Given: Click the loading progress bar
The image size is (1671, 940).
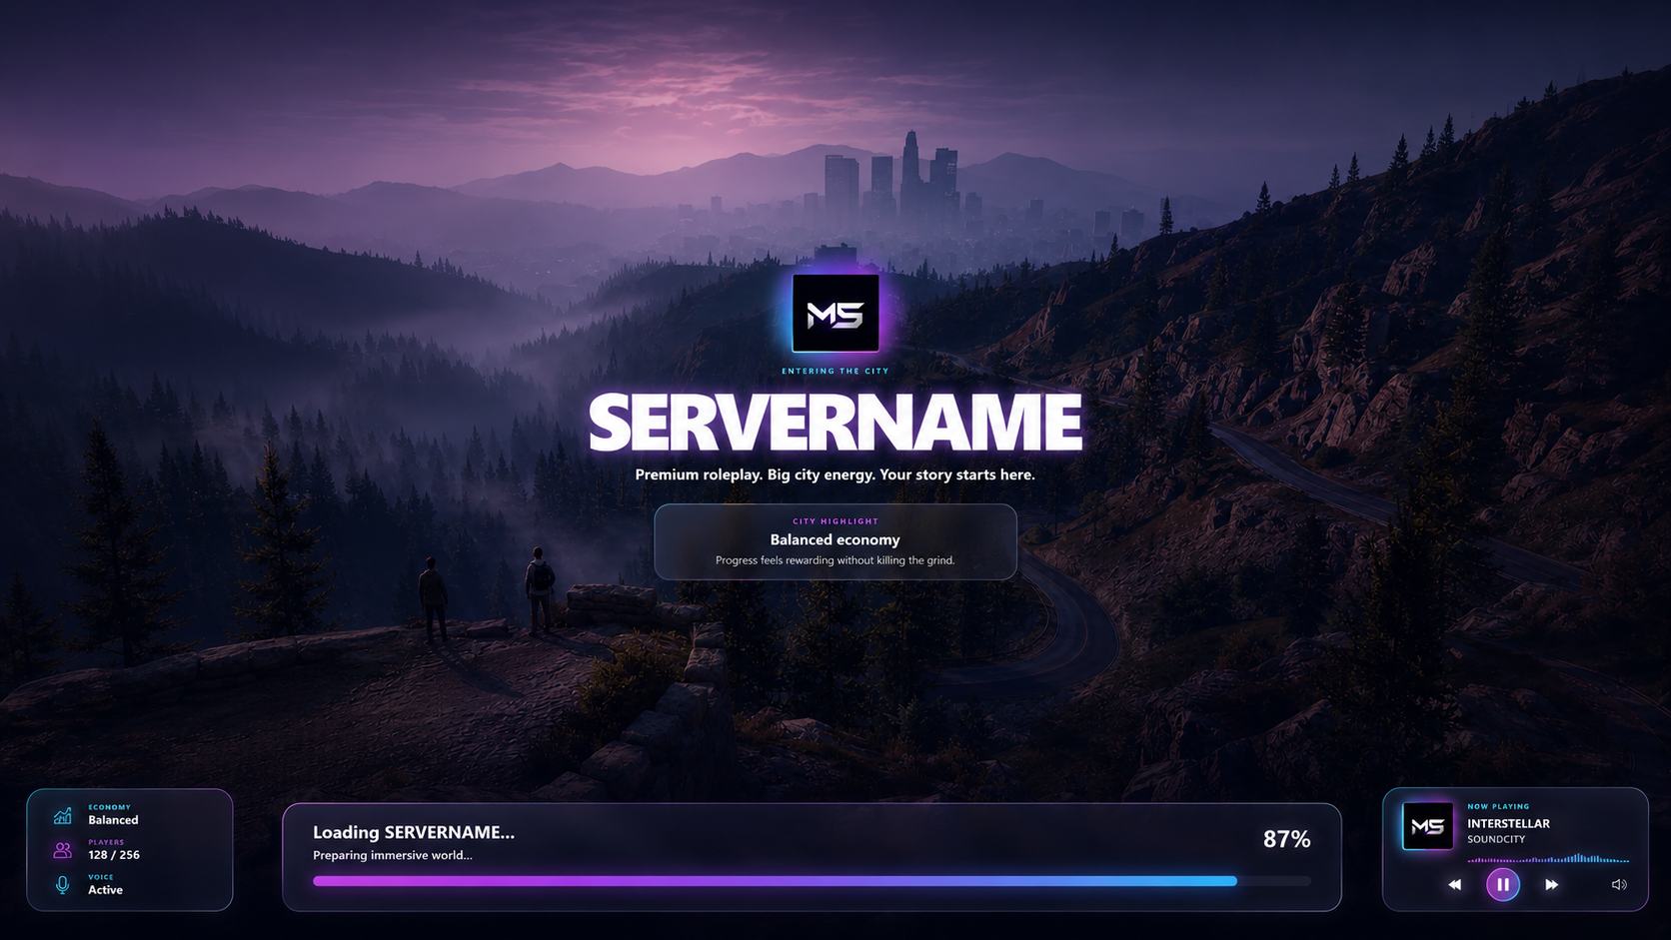Looking at the screenshot, I should click(812, 881).
